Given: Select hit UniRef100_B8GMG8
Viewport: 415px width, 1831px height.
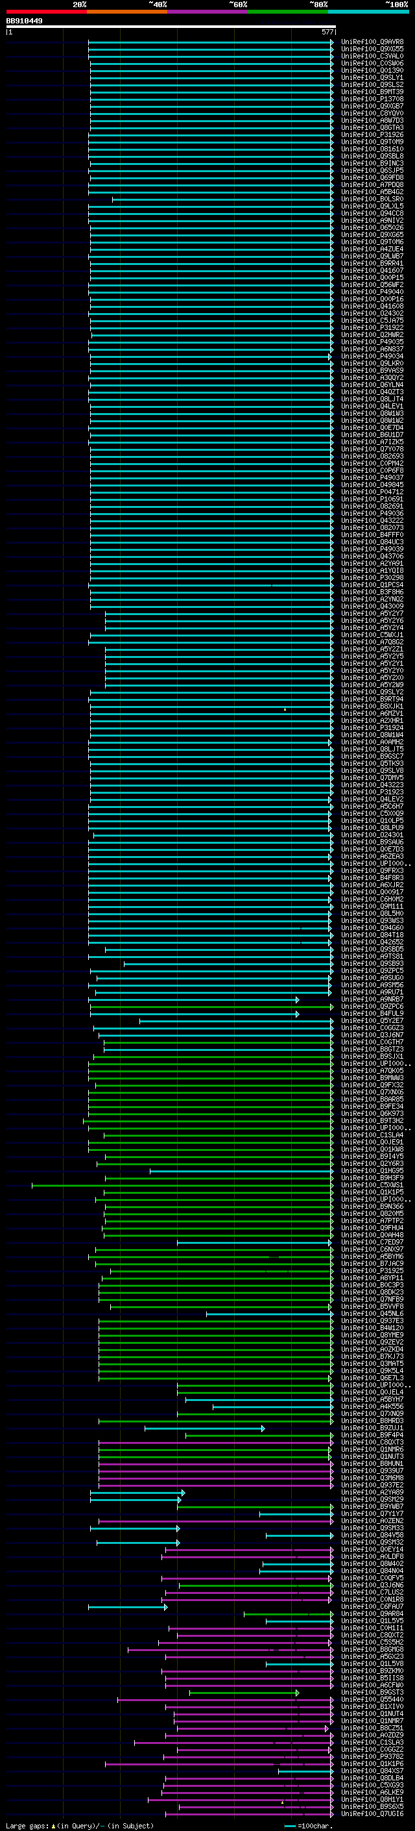Looking at the screenshot, I should (372, 1649).
